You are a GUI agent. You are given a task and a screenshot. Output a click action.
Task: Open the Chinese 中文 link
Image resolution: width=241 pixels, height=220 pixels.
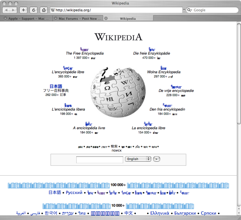coord(128,213)
